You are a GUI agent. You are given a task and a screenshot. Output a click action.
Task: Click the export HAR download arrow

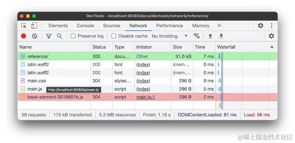pyautogui.click(x=221, y=36)
